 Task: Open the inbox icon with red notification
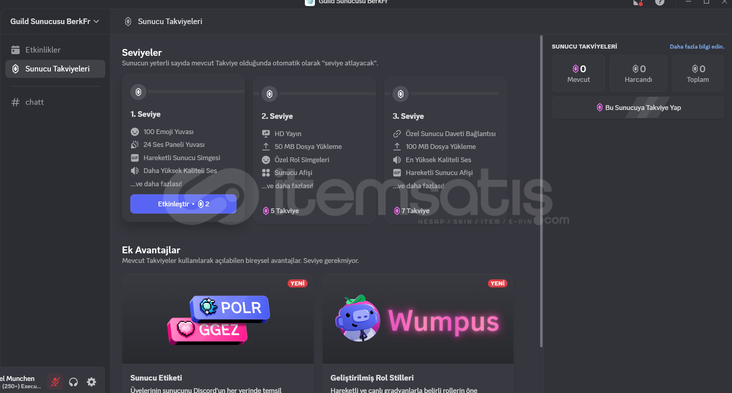[637, 2]
